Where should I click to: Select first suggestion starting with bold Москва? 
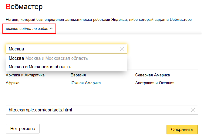17,58
